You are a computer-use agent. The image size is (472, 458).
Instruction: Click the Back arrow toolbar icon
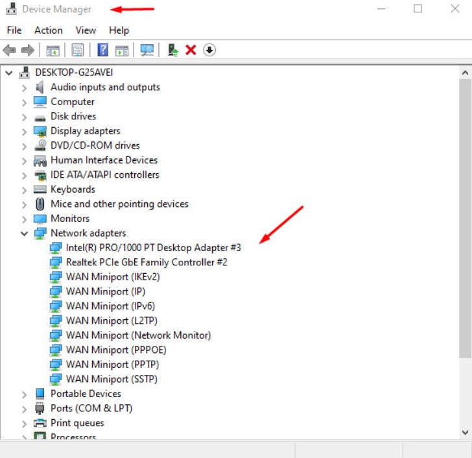[x=9, y=50]
